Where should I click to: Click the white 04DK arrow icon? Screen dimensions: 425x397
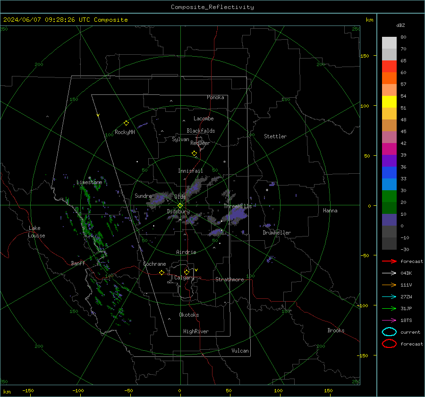(x=389, y=273)
